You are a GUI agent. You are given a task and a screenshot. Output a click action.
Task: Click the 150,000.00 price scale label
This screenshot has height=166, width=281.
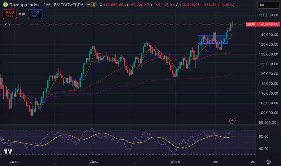point(268,15)
